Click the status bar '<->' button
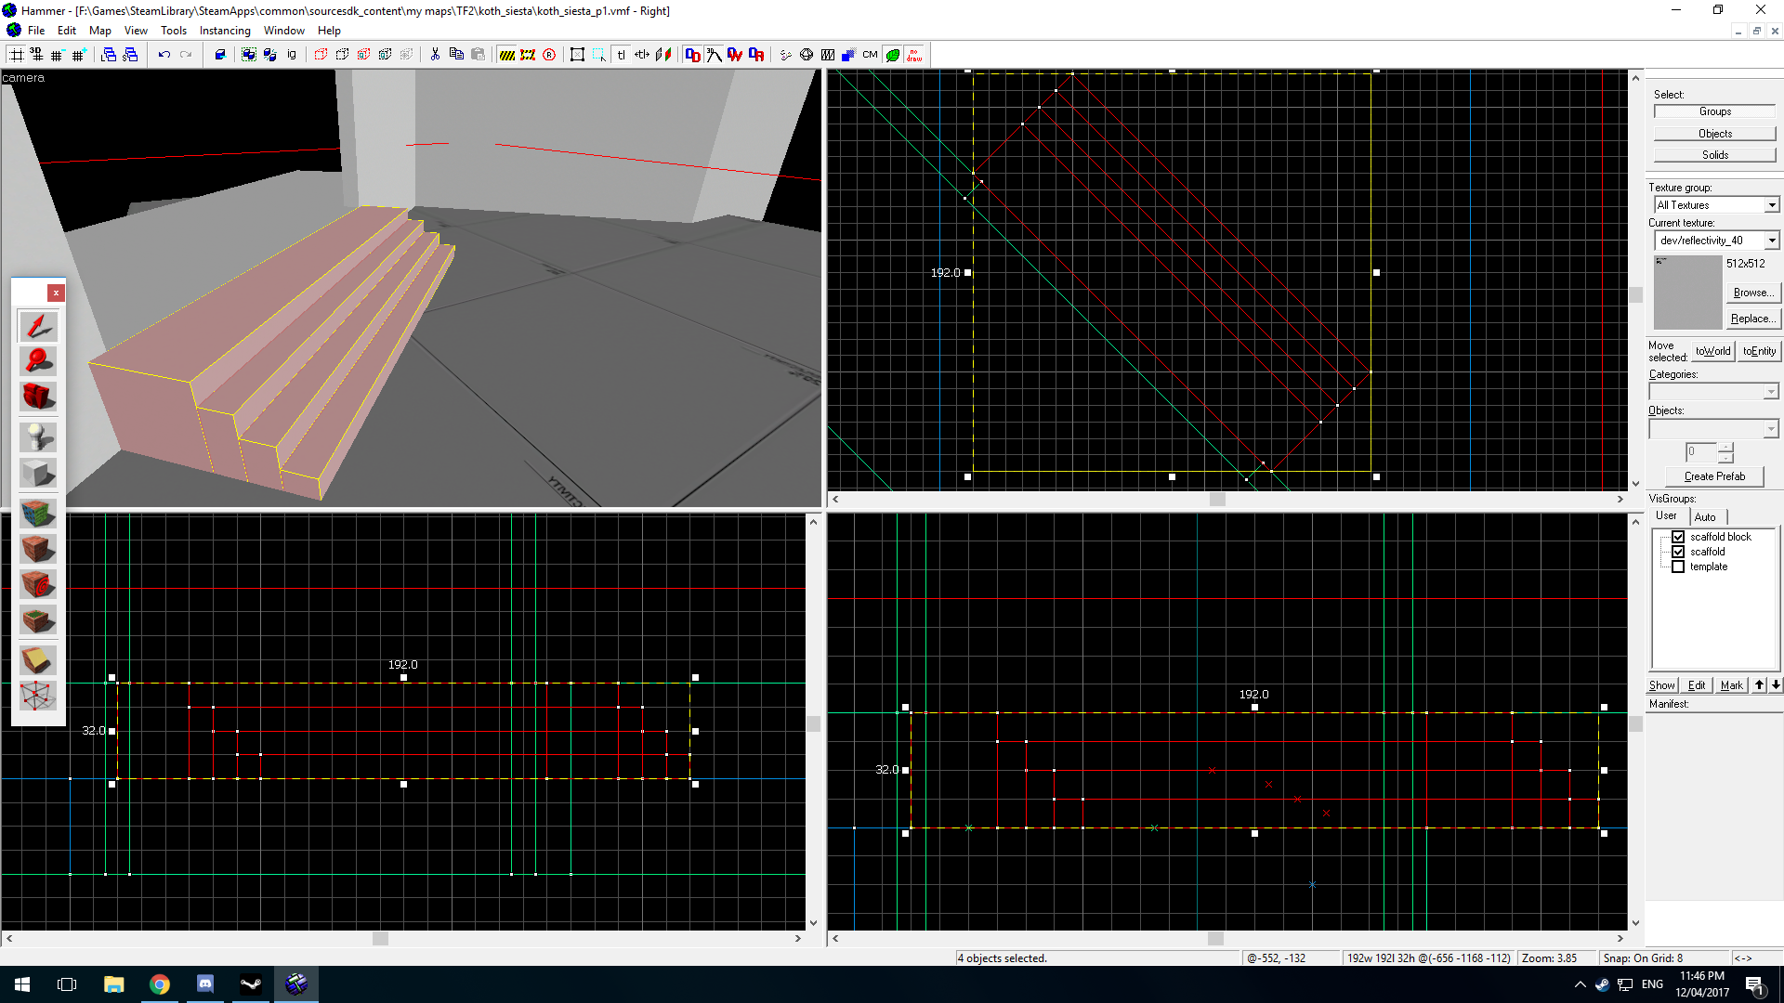The height and width of the screenshot is (1003, 1784). (1743, 957)
